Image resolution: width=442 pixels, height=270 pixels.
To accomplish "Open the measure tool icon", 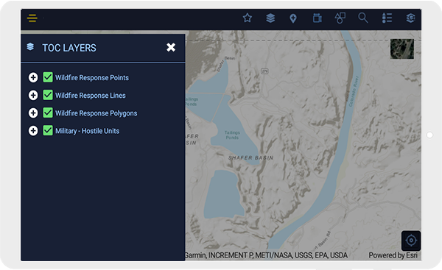I will pos(317,18).
